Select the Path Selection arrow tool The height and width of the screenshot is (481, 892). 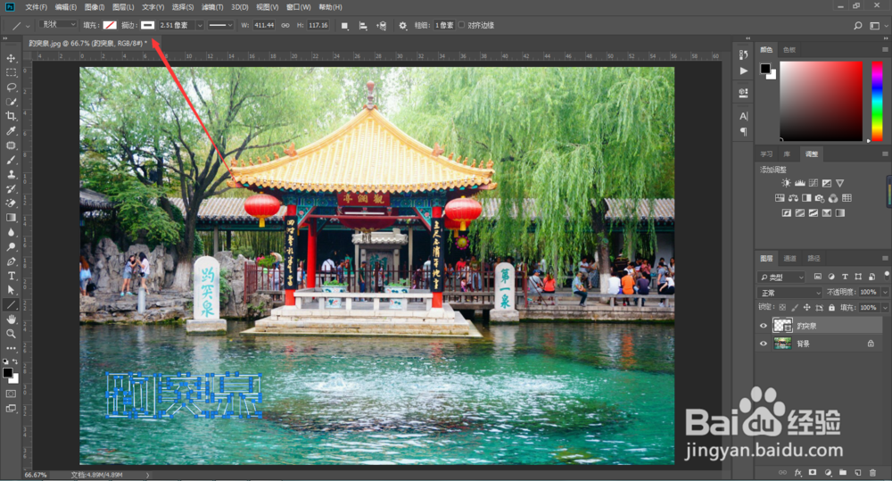(x=11, y=290)
